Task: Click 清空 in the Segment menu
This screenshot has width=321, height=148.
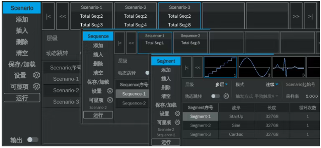Action: 166,96
